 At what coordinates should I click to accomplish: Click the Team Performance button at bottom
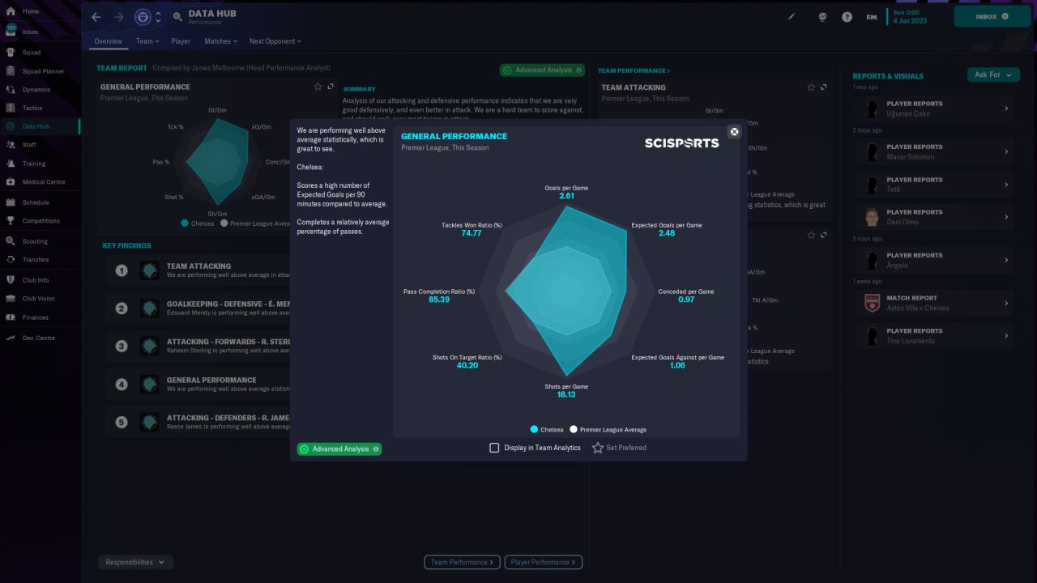[463, 562]
